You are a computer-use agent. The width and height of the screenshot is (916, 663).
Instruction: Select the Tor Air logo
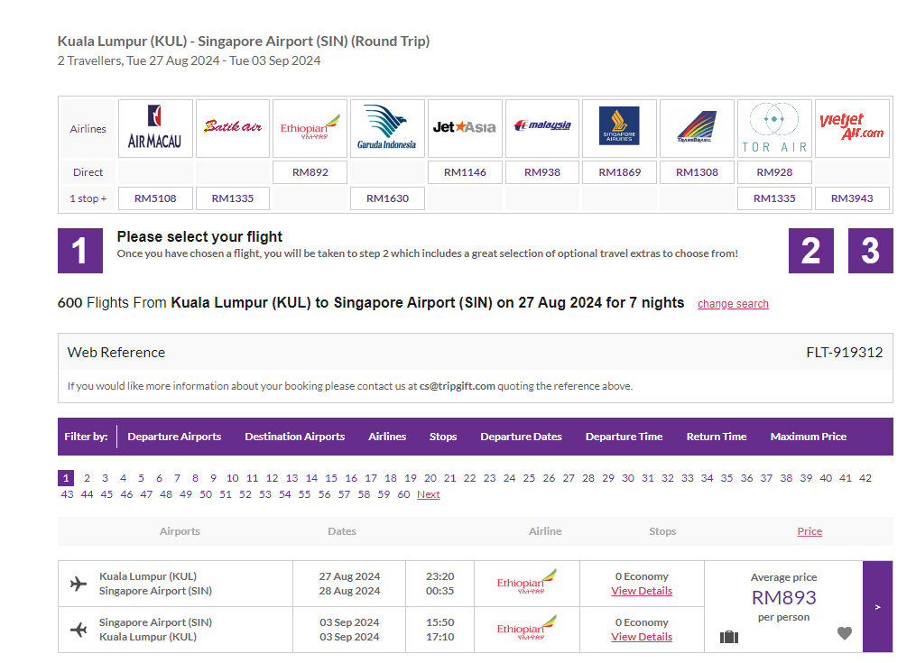coord(774,128)
